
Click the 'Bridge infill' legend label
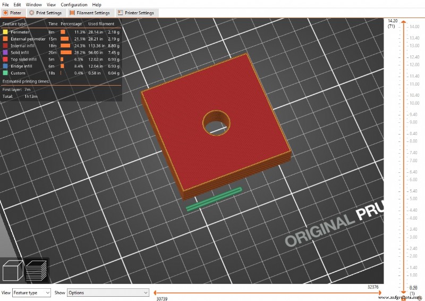pos(21,66)
